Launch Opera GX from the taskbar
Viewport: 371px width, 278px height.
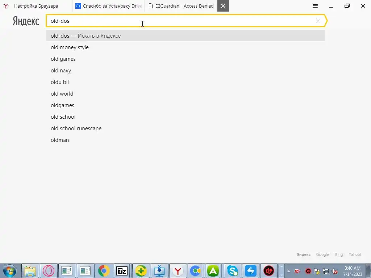49,271
